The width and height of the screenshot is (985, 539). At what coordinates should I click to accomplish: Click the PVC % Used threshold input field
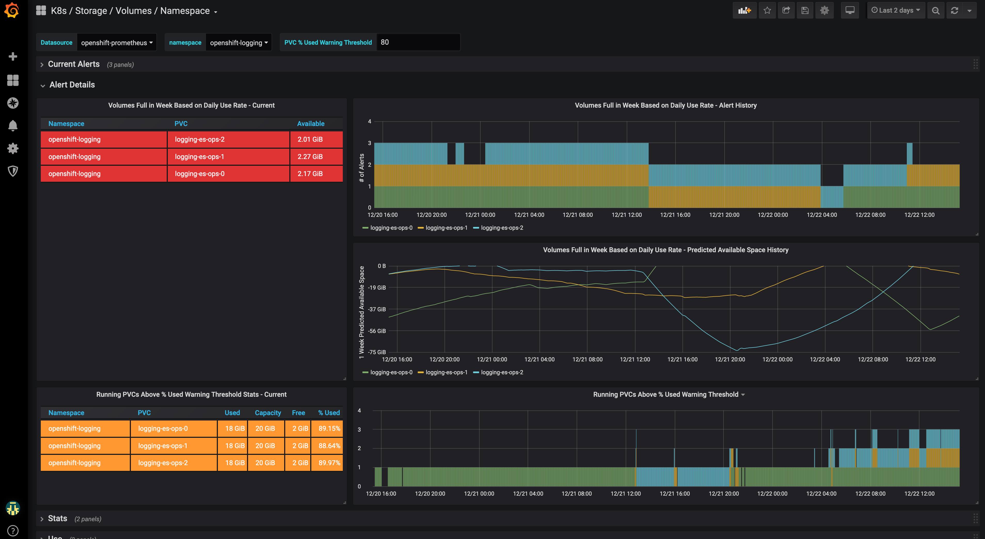(x=418, y=42)
